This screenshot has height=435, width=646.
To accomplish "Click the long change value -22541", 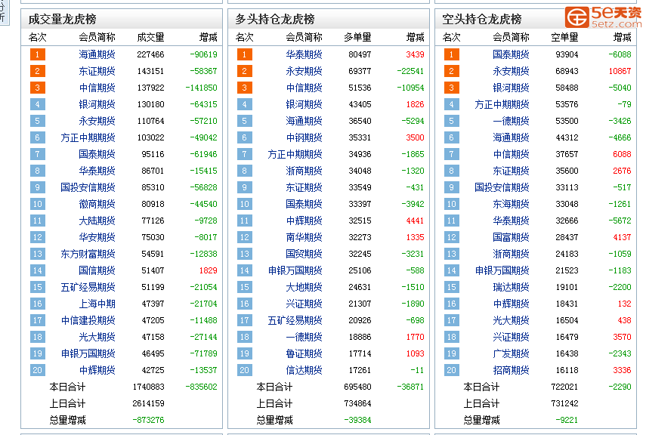I will [x=410, y=71].
